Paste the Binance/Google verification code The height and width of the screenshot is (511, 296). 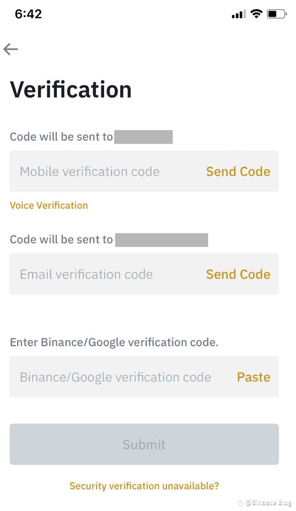pyautogui.click(x=254, y=377)
